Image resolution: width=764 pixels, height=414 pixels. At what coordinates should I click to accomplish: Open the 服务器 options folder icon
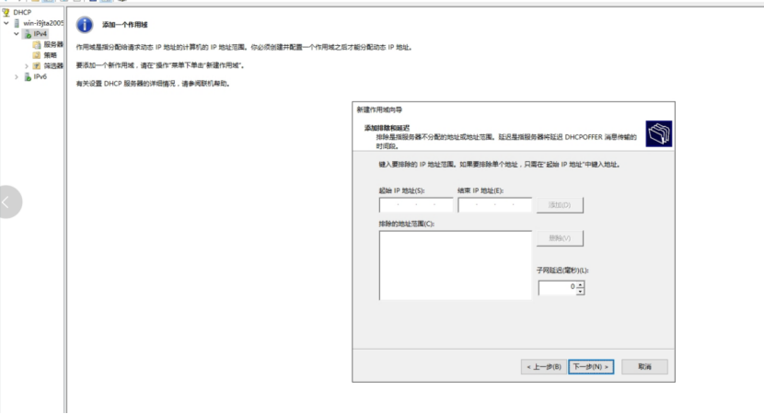tap(37, 44)
